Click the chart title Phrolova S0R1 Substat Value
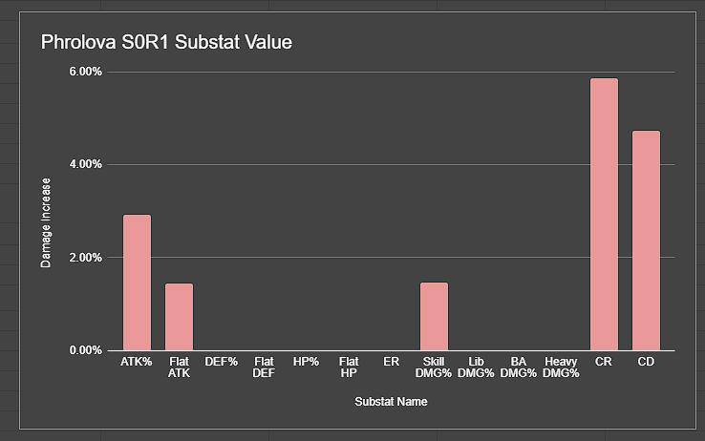705x441 pixels. [x=166, y=42]
